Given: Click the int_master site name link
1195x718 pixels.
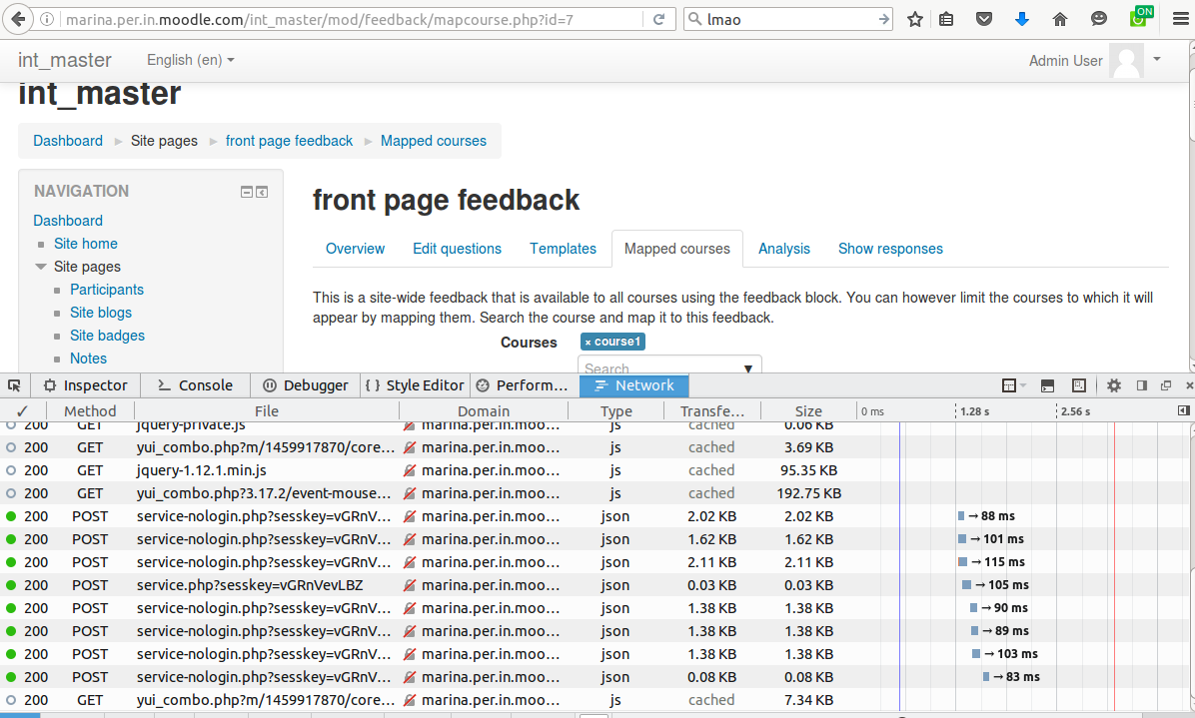Looking at the screenshot, I should coord(65,60).
